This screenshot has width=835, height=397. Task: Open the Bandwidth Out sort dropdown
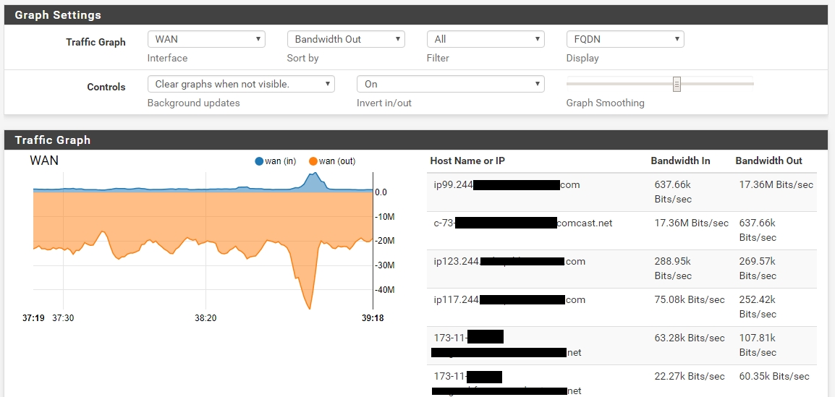pos(346,39)
